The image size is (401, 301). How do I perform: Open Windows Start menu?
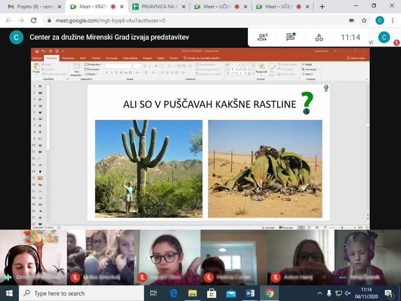[x=9, y=293]
